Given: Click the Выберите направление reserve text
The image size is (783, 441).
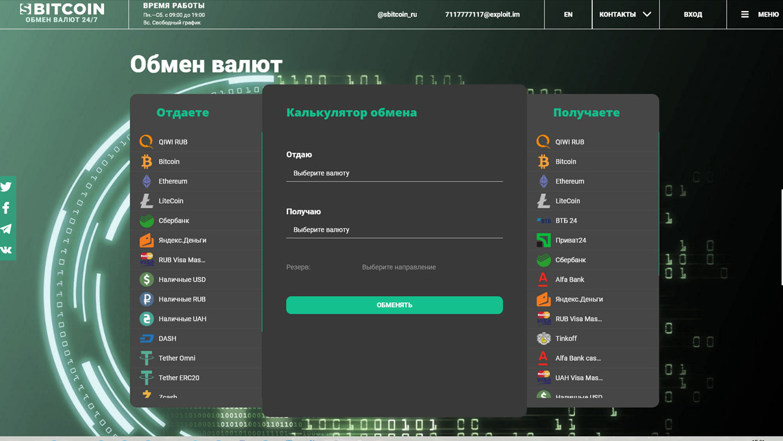Looking at the screenshot, I should (x=399, y=267).
